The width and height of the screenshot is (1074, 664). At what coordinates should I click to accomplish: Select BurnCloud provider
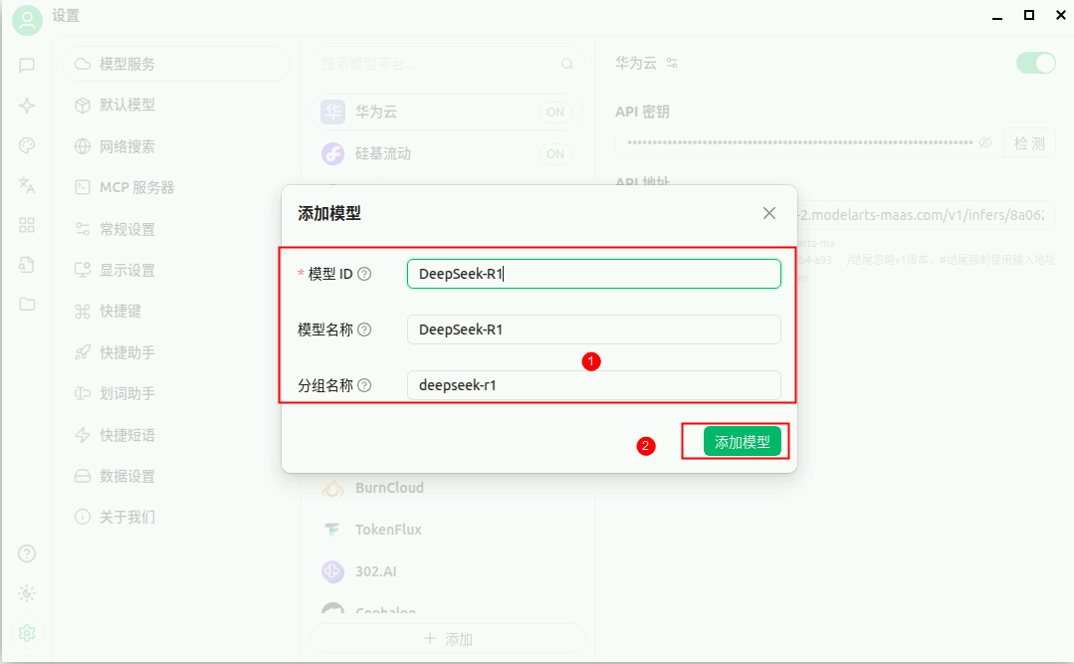tap(447, 488)
